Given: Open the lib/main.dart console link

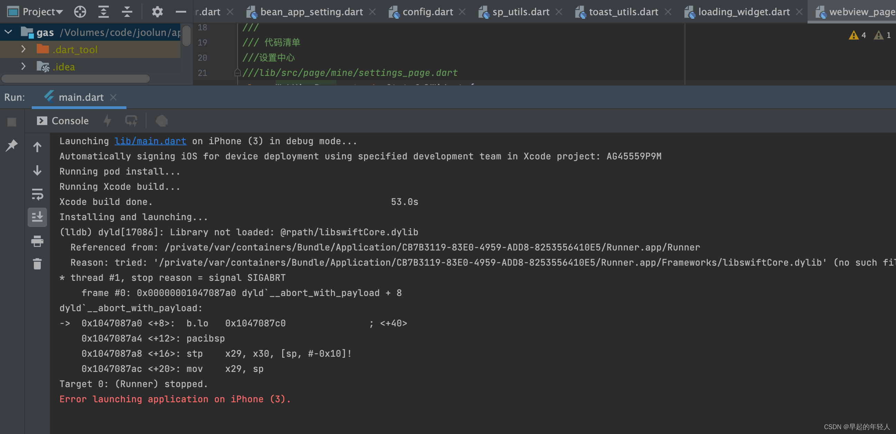Looking at the screenshot, I should pos(150,141).
